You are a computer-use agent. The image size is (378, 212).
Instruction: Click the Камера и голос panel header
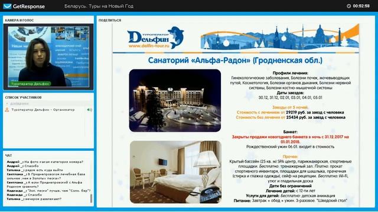point(19,21)
